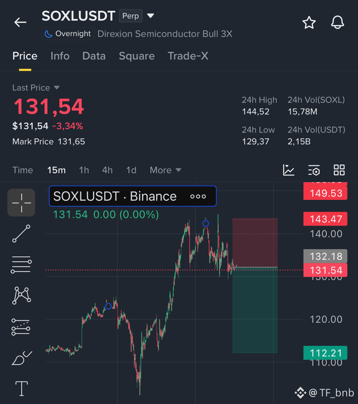
Task: Select the XABCD pattern tool
Action: click(22, 295)
